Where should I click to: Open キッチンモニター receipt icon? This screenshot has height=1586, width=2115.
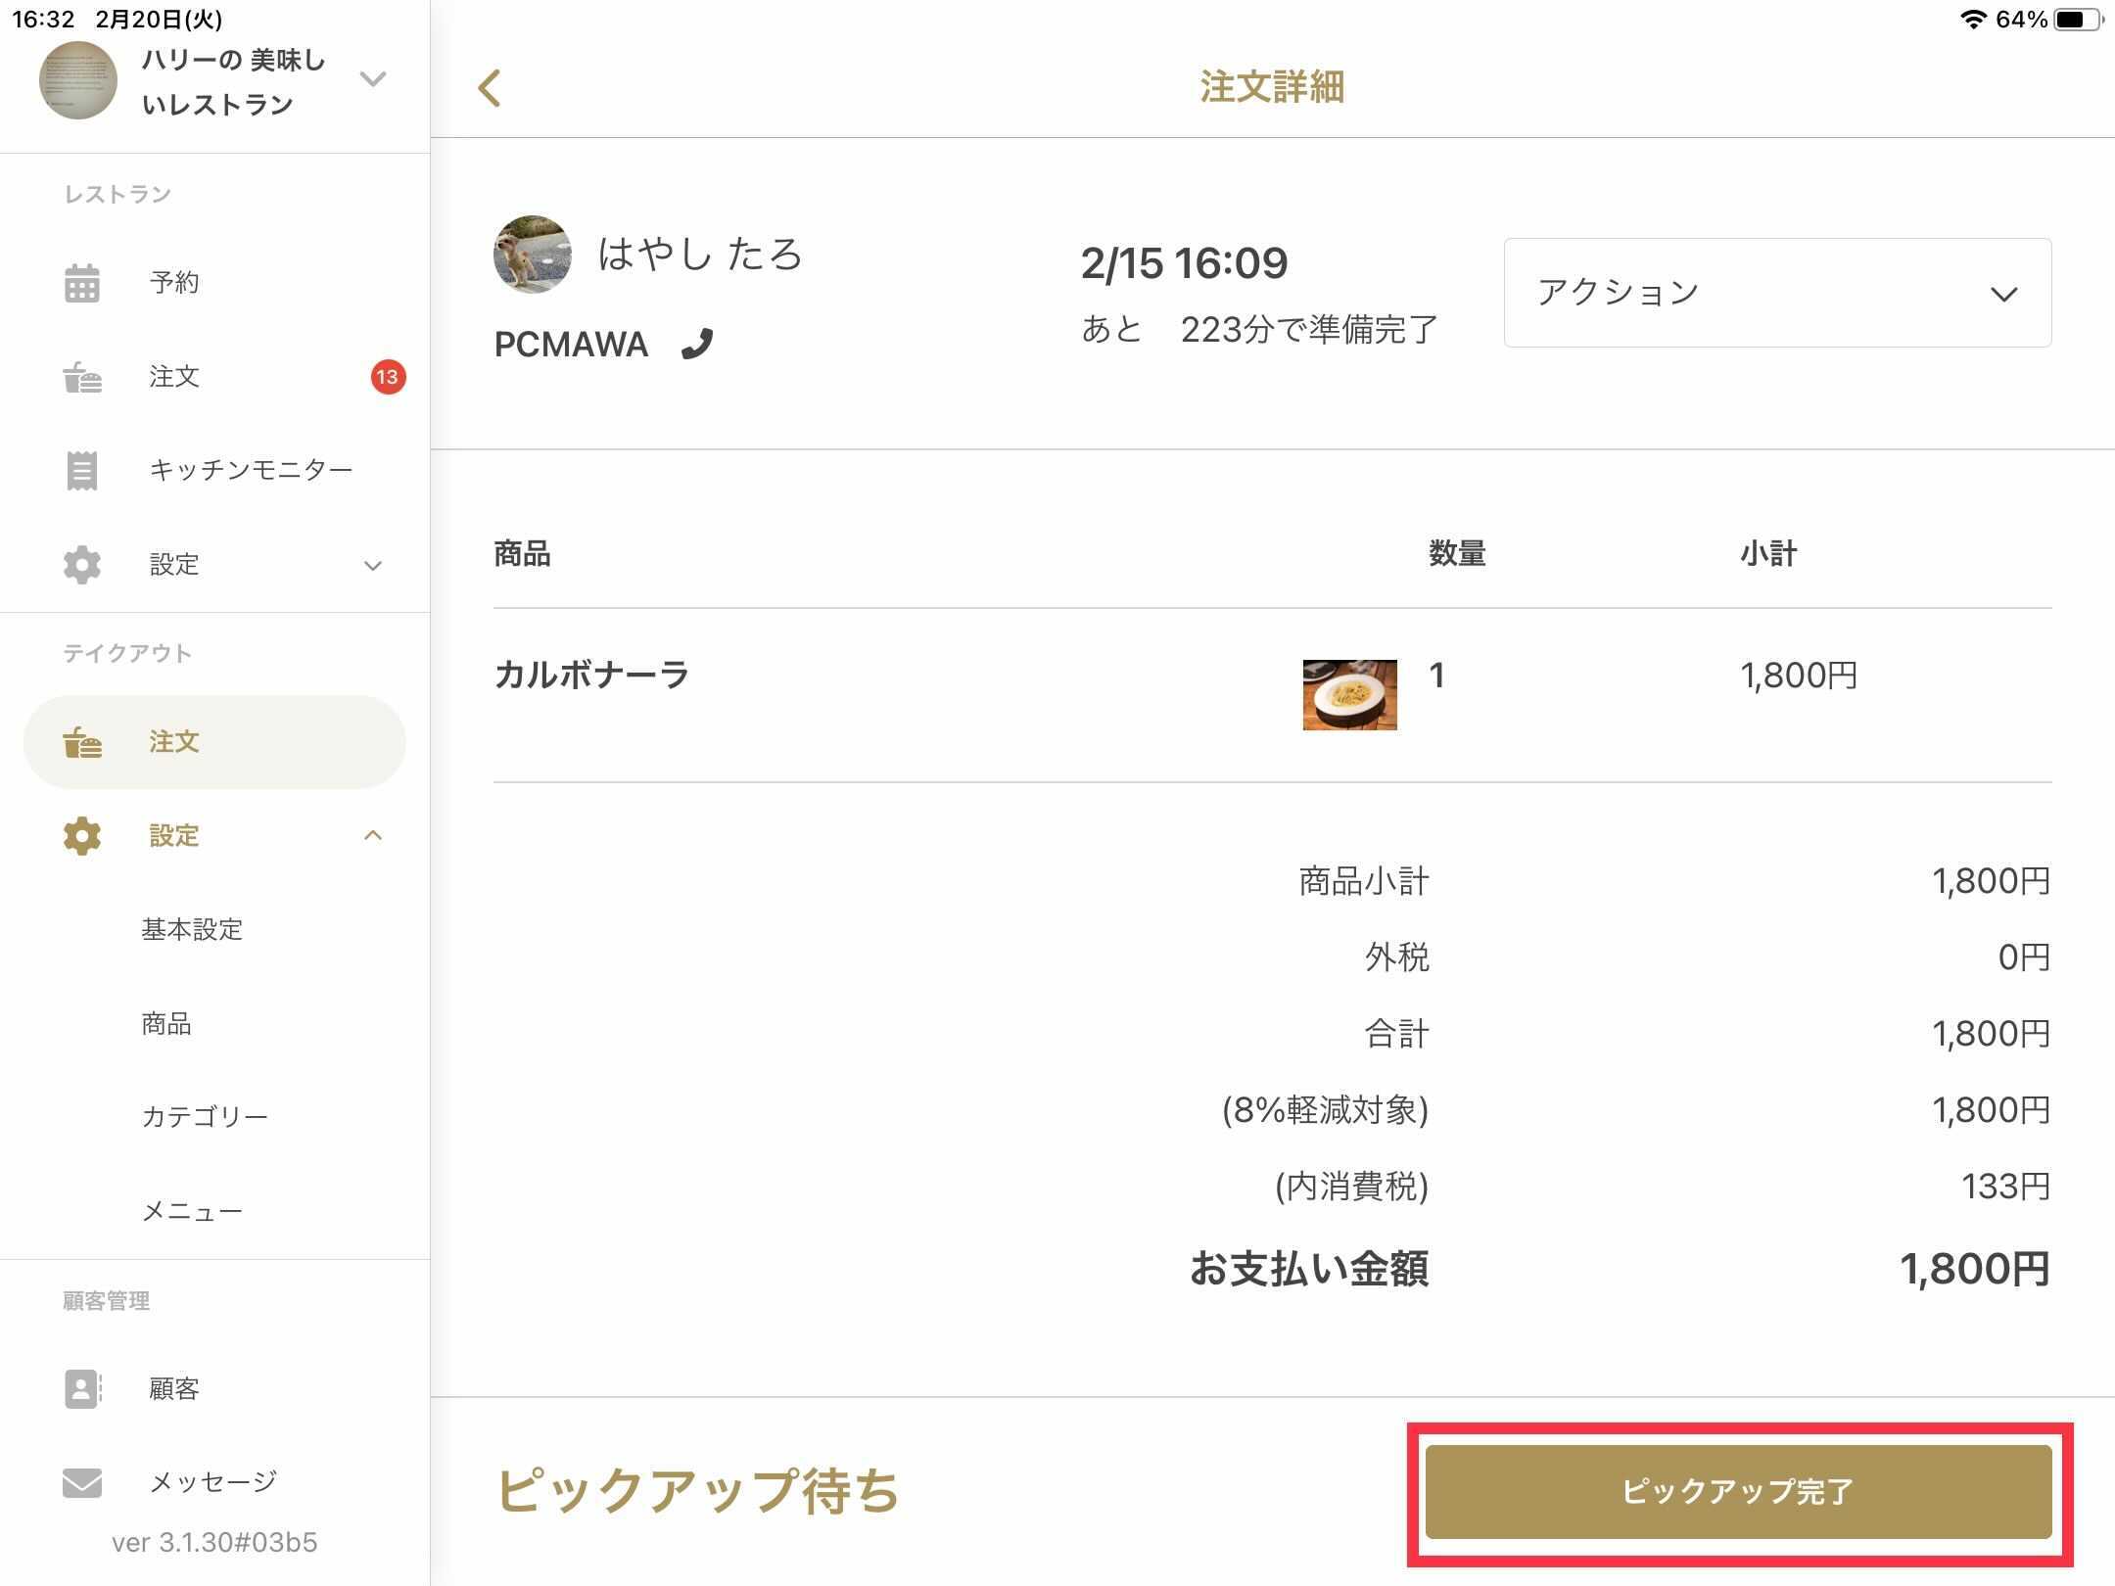[82, 471]
